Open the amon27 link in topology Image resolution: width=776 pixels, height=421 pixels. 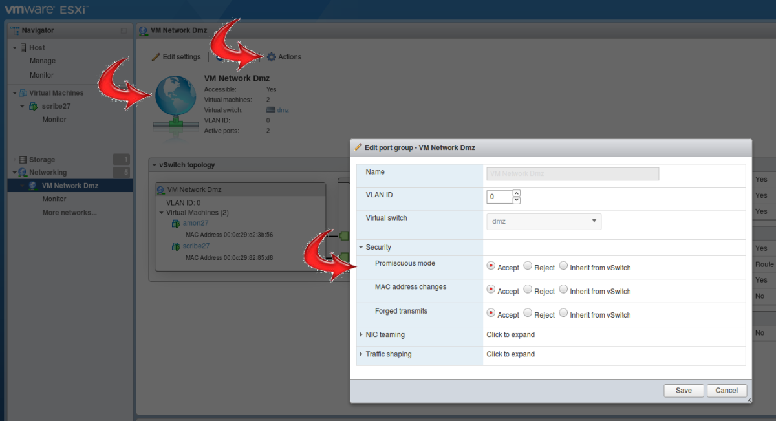click(x=195, y=223)
